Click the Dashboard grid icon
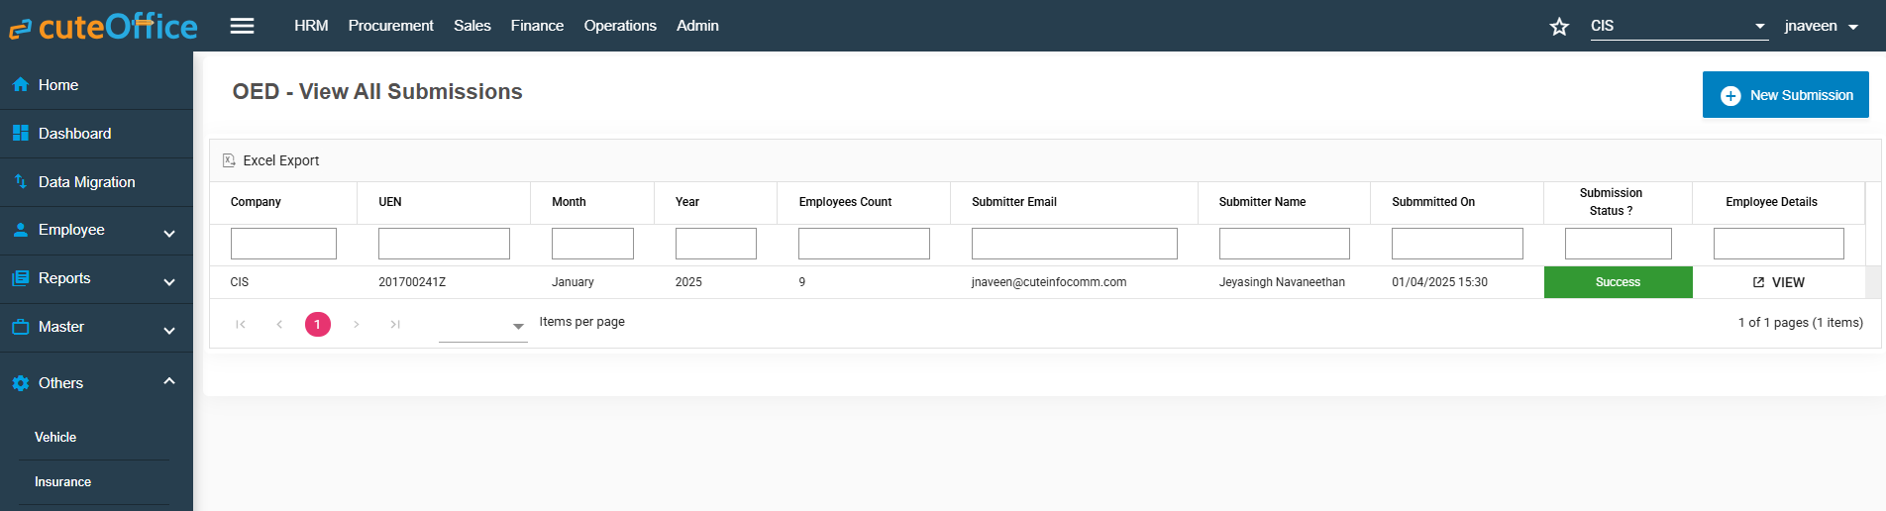This screenshot has width=1886, height=511. (x=20, y=134)
